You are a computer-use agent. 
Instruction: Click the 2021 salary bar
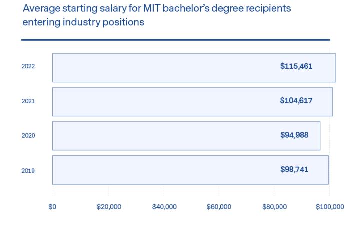click(x=192, y=102)
